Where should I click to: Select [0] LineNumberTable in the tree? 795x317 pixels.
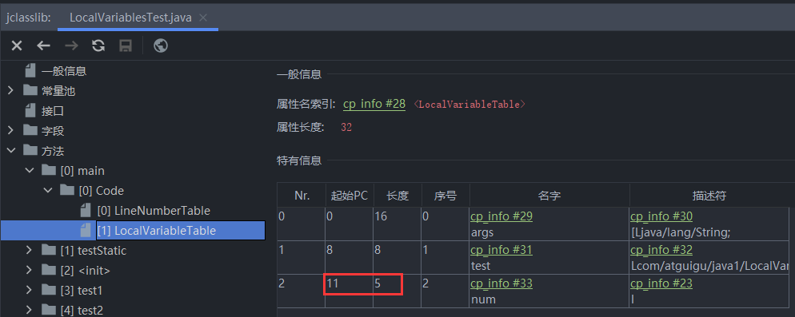[x=153, y=211]
